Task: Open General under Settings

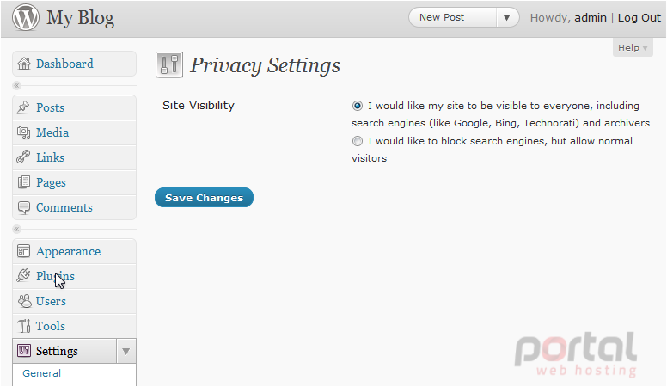Action: click(41, 373)
